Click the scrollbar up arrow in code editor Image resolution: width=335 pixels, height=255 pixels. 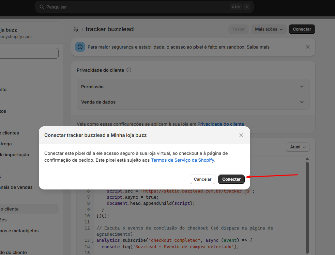click(307, 159)
